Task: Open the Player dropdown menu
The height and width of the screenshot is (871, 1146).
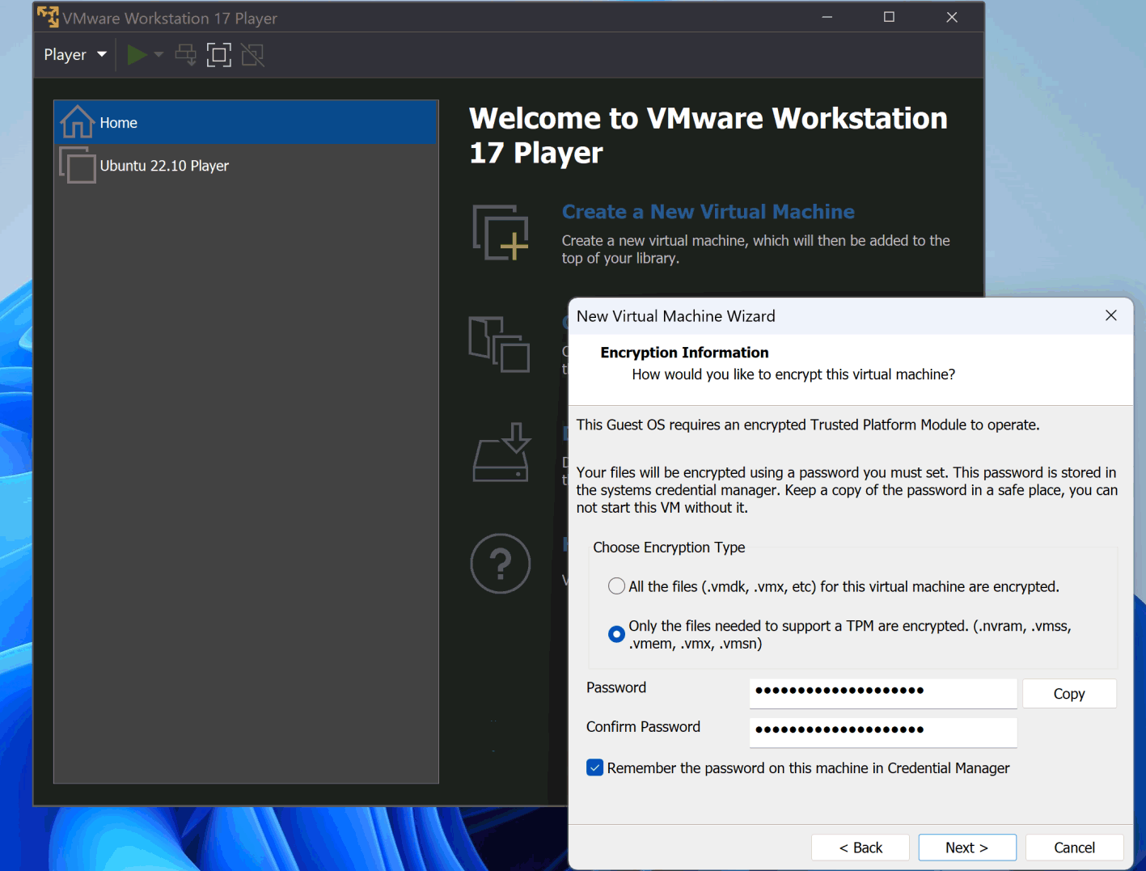Action: tap(74, 55)
